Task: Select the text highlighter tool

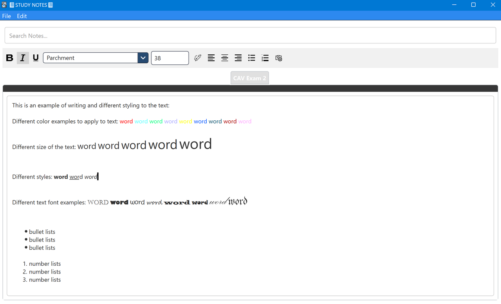Action: 197,58
